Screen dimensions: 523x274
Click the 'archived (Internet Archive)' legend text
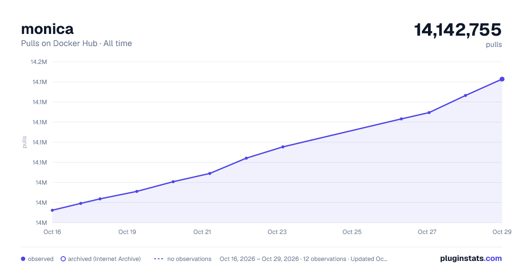(104, 259)
